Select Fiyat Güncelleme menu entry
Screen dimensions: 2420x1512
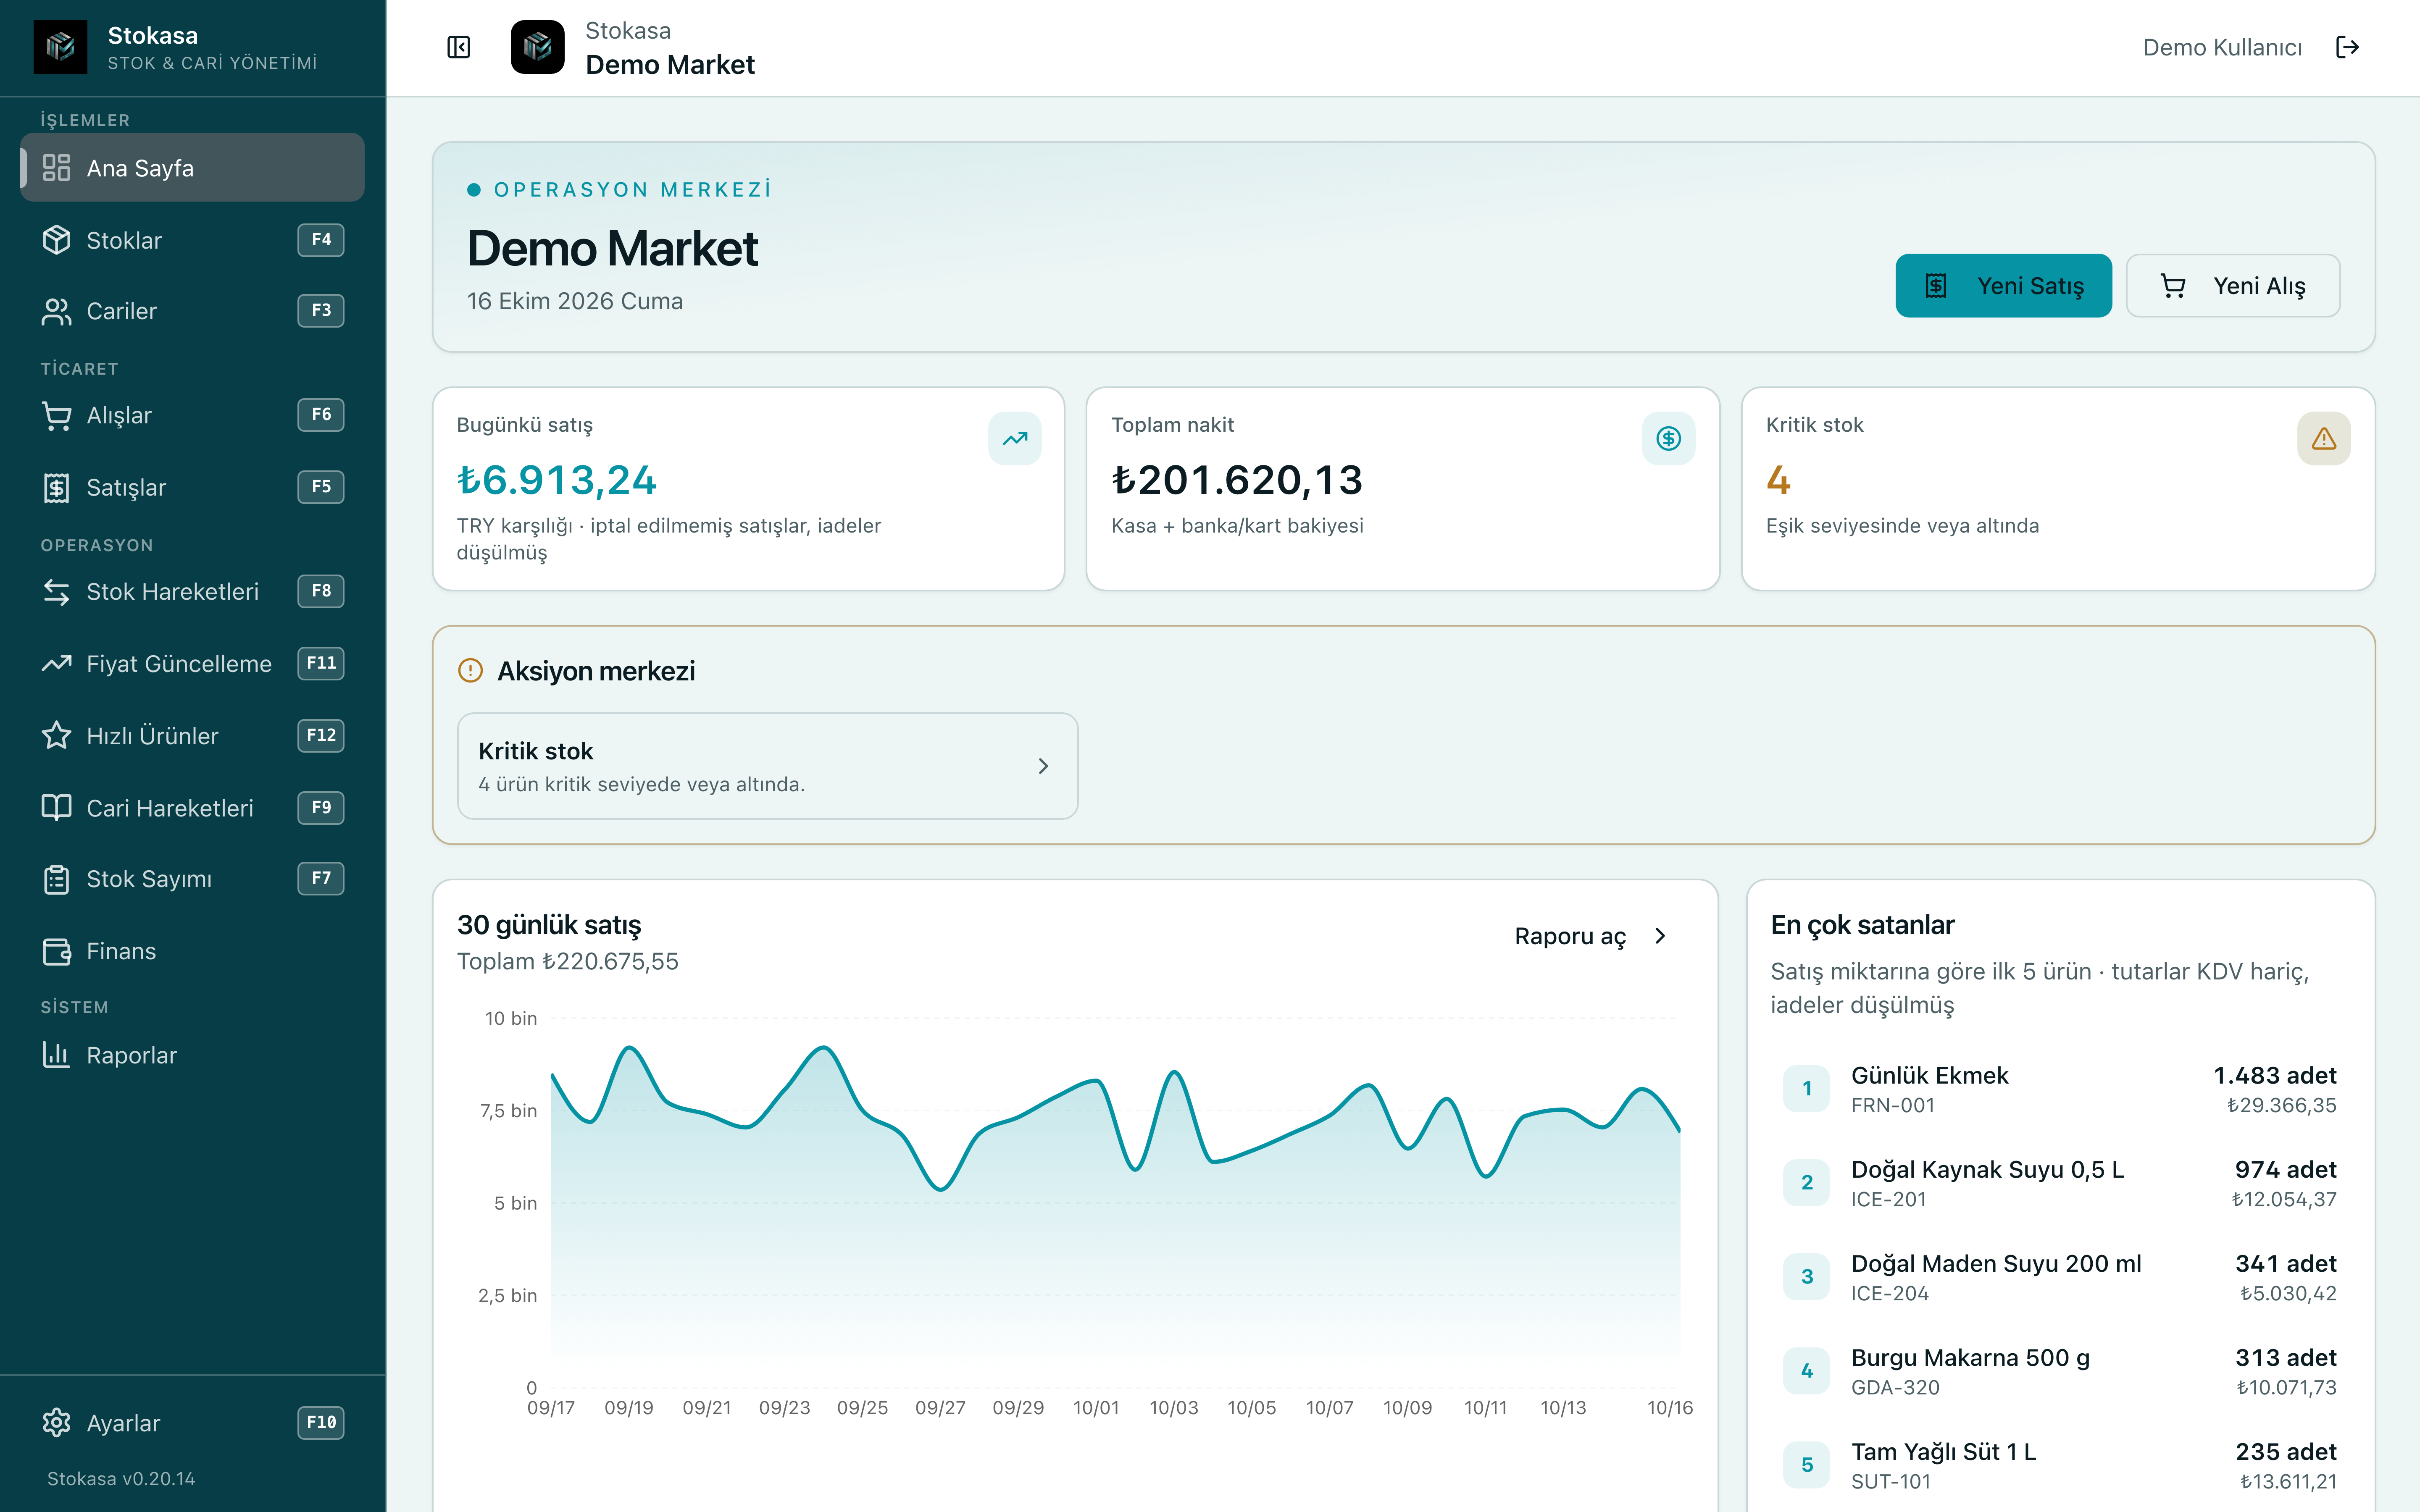[192, 663]
